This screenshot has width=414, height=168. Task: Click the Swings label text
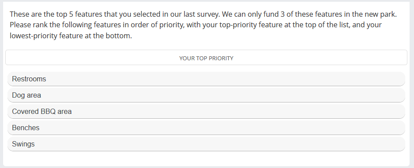[x=23, y=144]
